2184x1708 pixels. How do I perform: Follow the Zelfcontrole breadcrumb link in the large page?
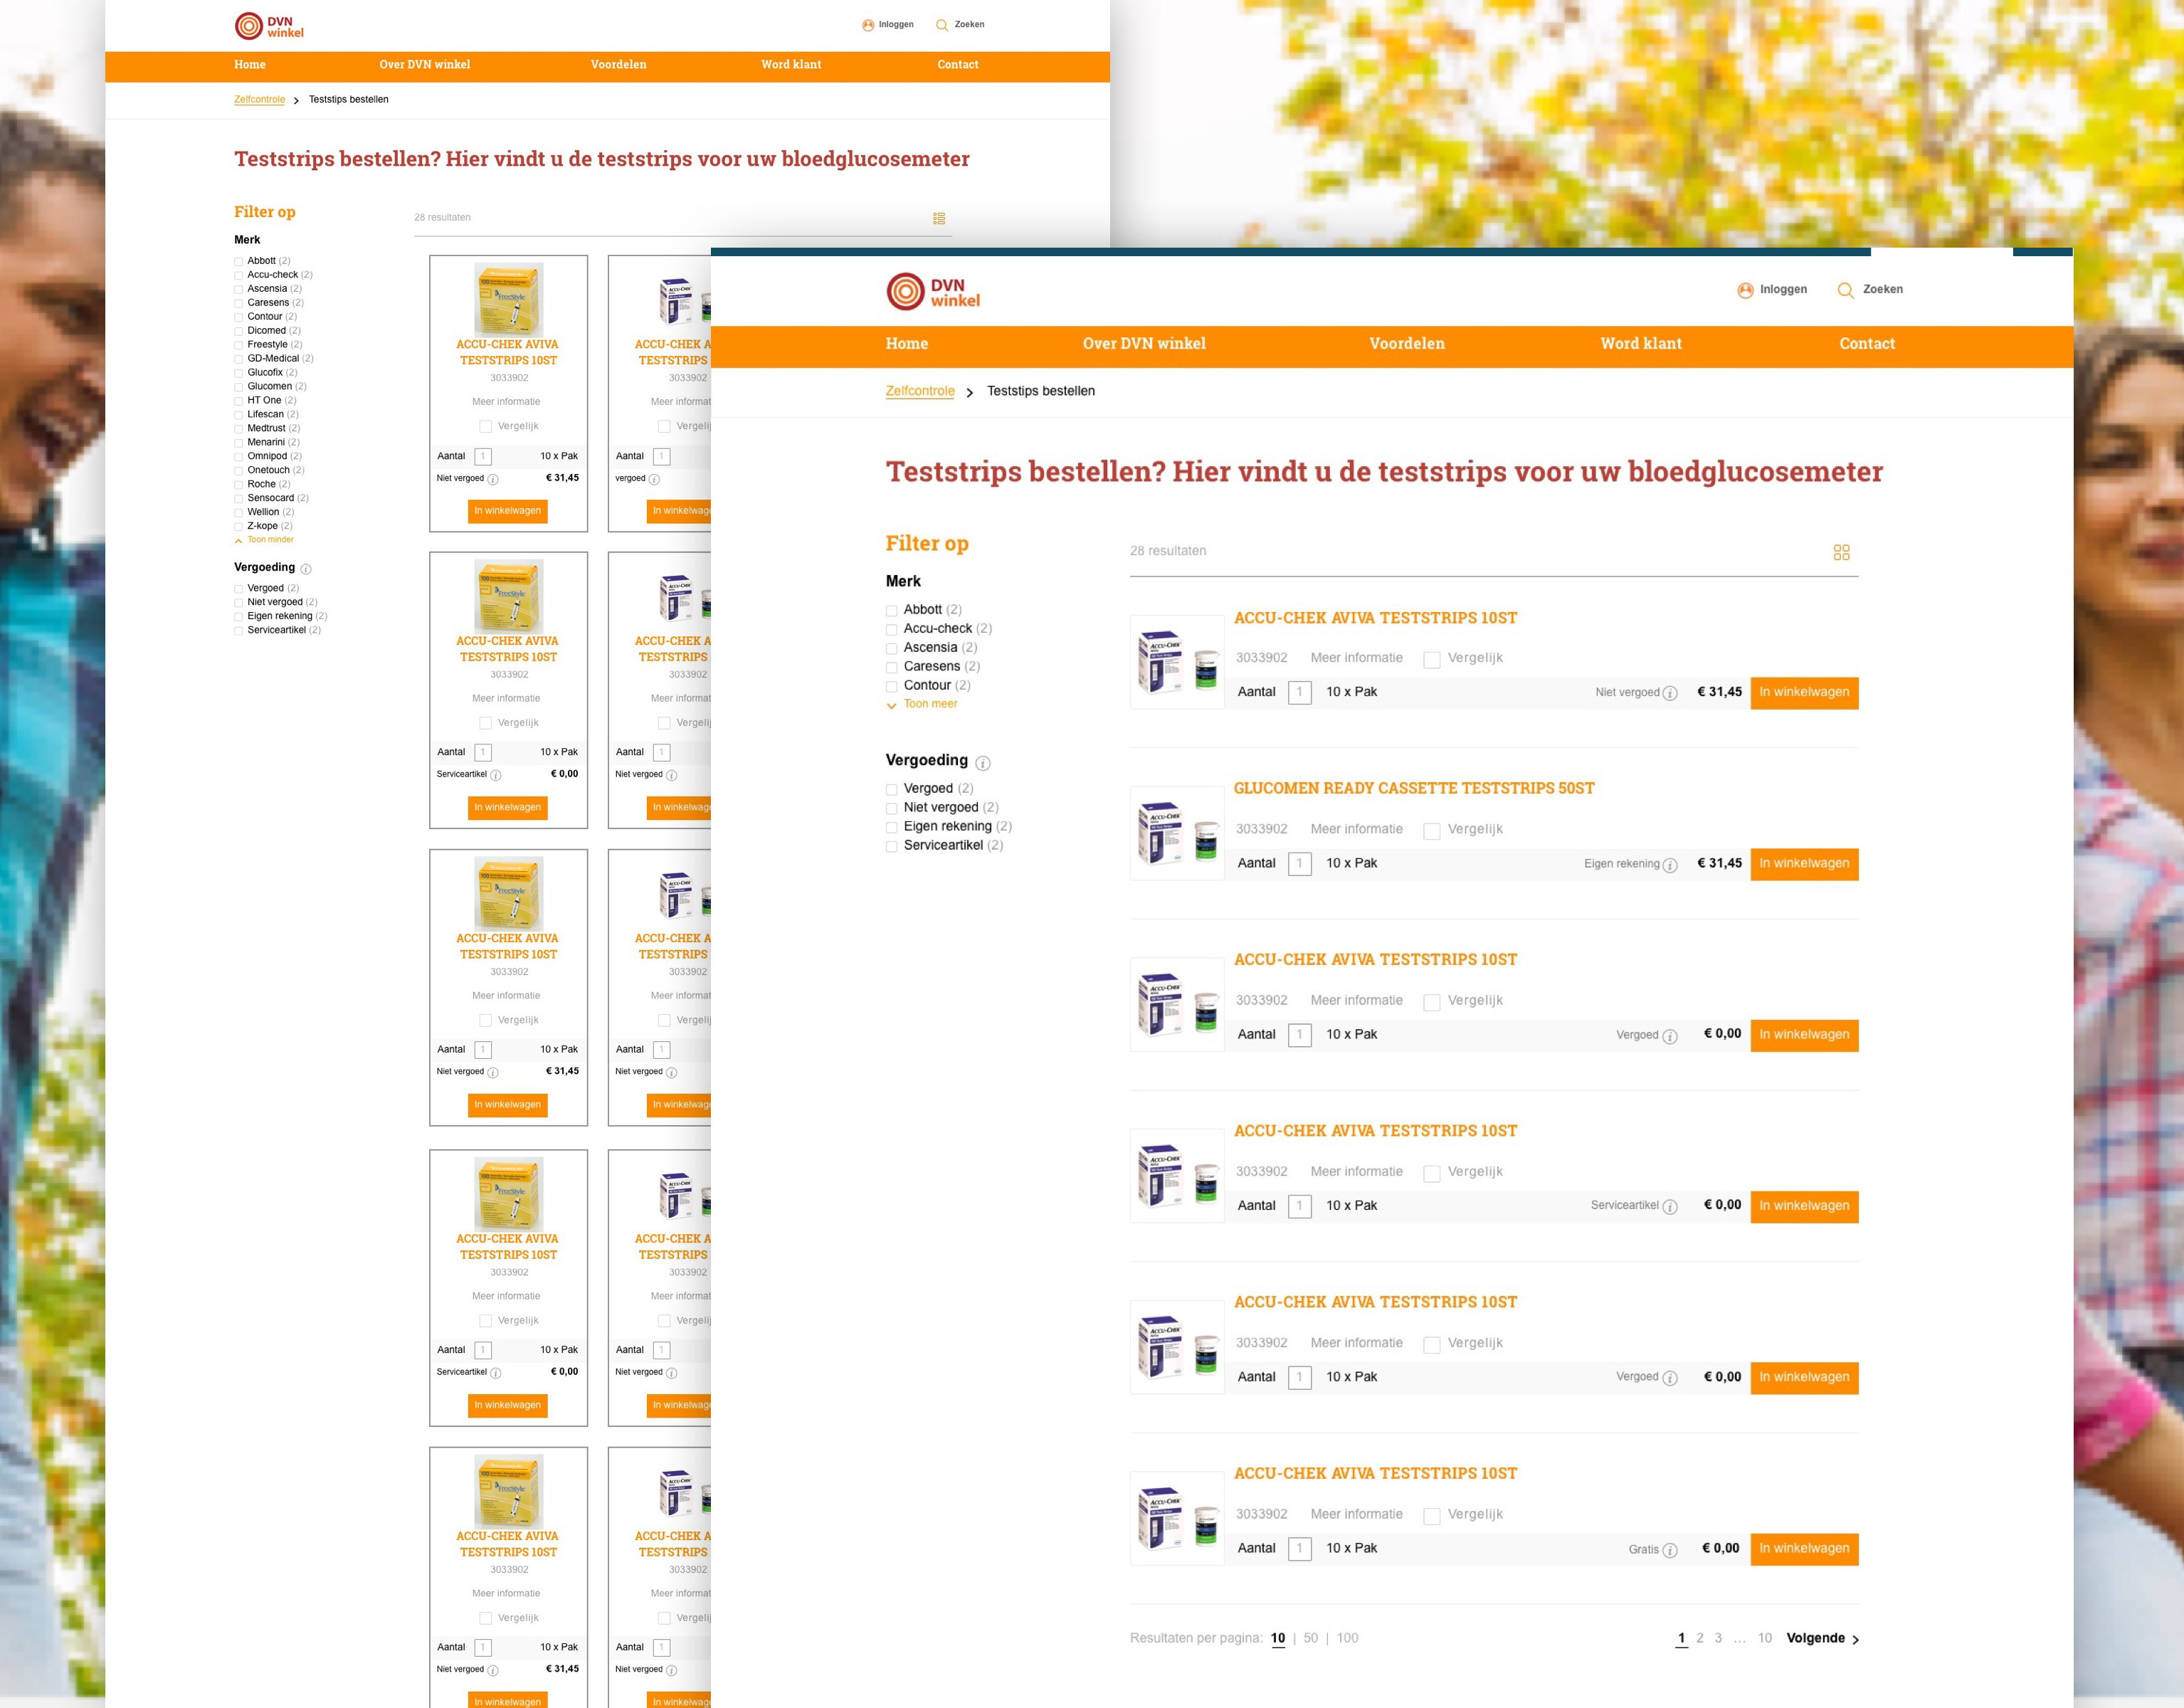919,391
